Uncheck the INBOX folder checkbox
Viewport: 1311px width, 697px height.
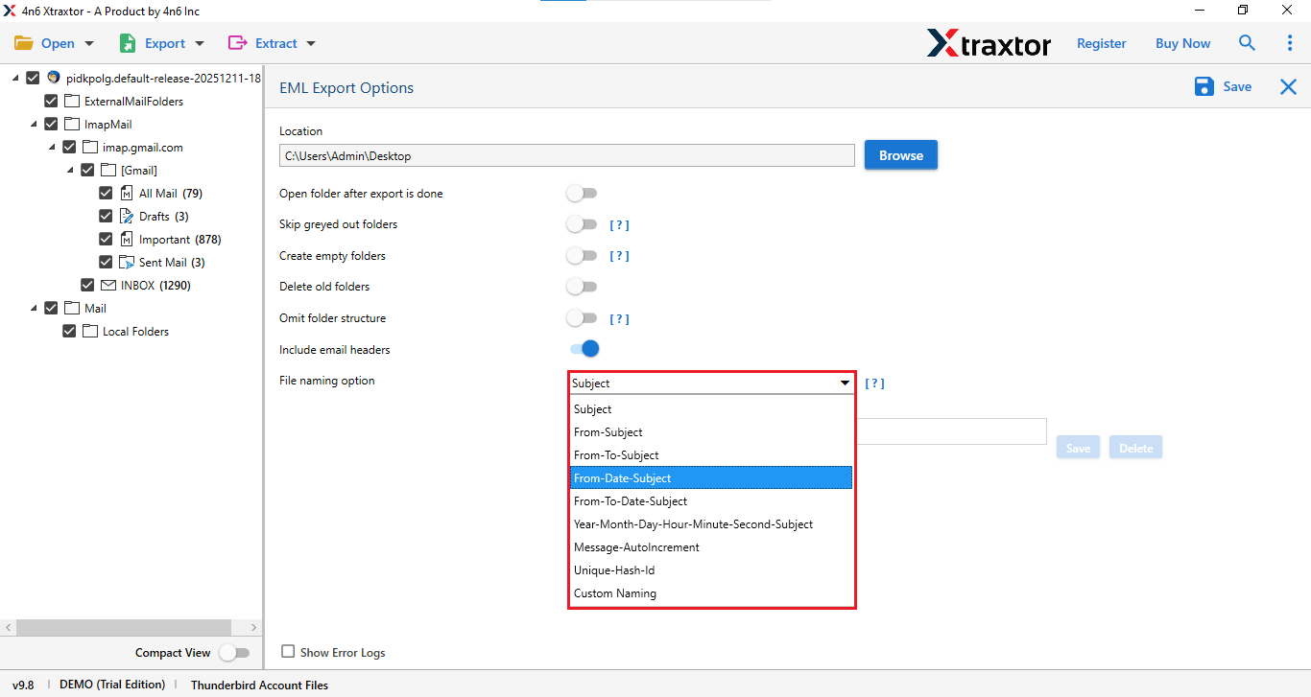coord(87,285)
